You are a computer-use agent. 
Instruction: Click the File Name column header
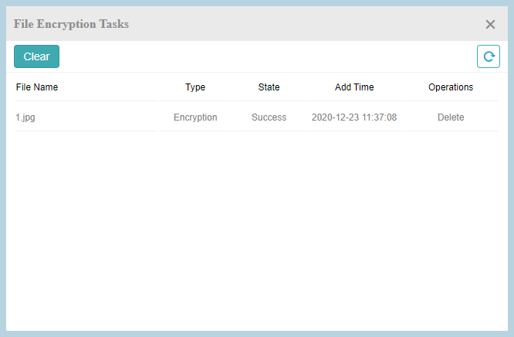coord(37,87)
